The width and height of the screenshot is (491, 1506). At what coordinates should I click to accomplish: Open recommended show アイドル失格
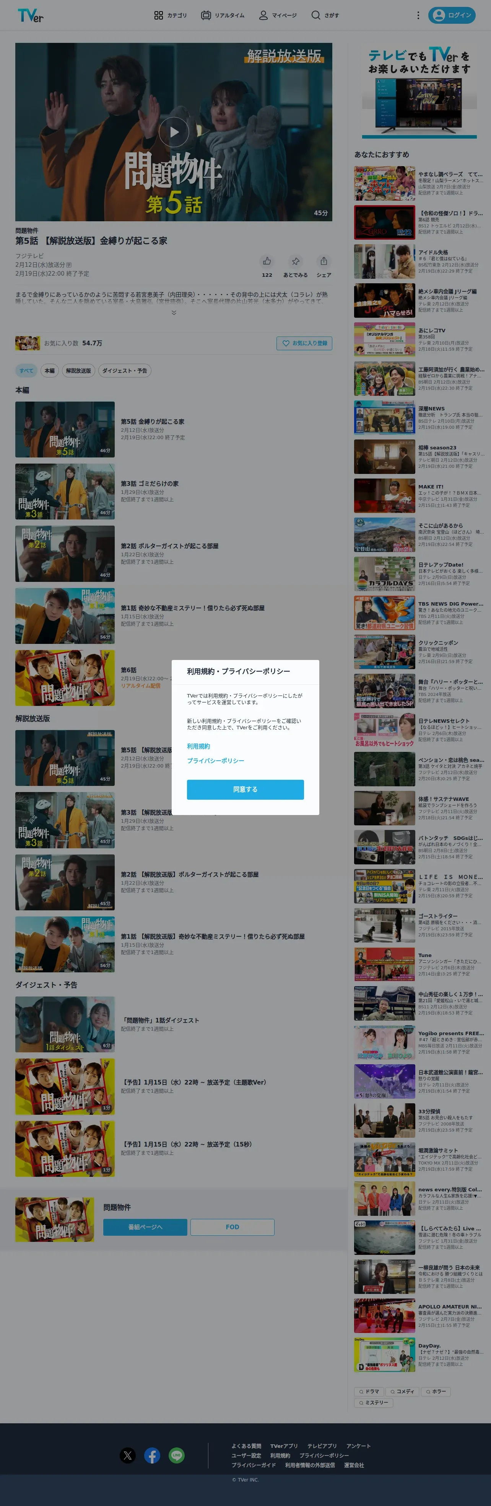click(419, 261)
